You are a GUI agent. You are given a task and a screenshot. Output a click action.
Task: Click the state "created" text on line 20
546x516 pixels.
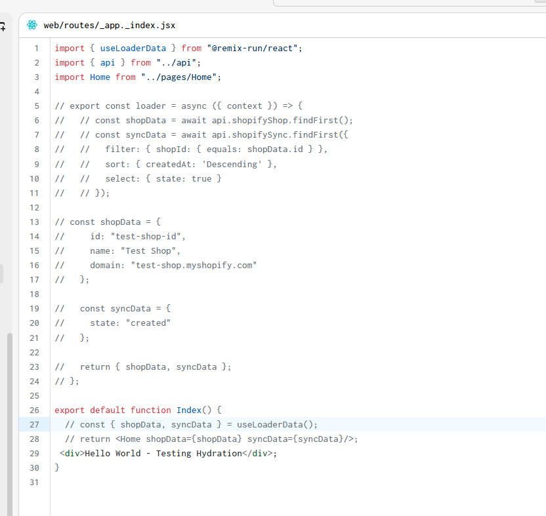pyautogui.click(x=148, y=323)
